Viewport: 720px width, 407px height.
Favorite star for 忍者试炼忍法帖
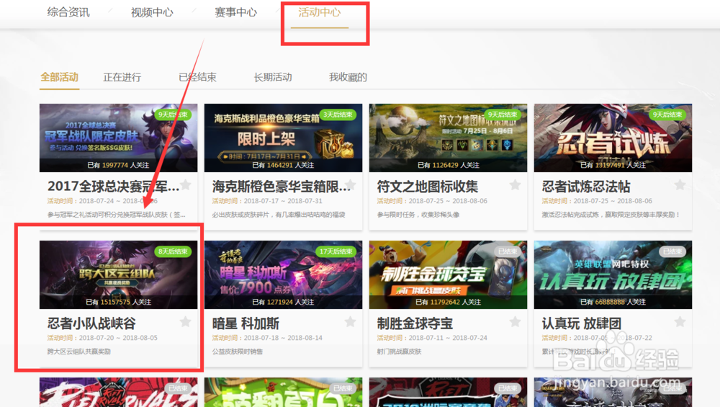coord(680,184)
